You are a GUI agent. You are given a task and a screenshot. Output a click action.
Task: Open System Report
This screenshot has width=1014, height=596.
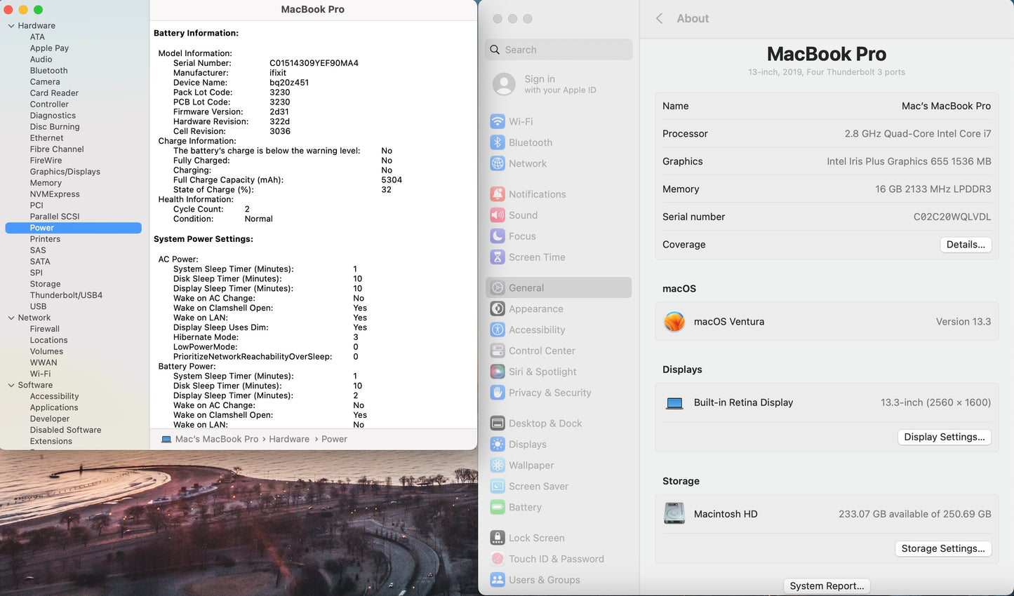827,585
